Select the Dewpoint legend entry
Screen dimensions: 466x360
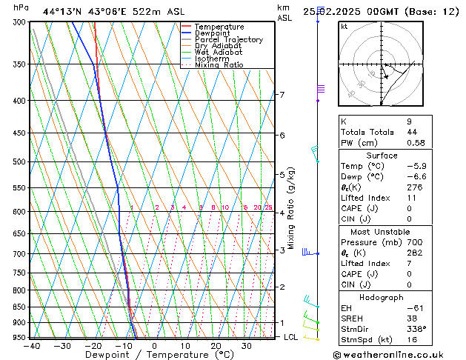point(214,33)
